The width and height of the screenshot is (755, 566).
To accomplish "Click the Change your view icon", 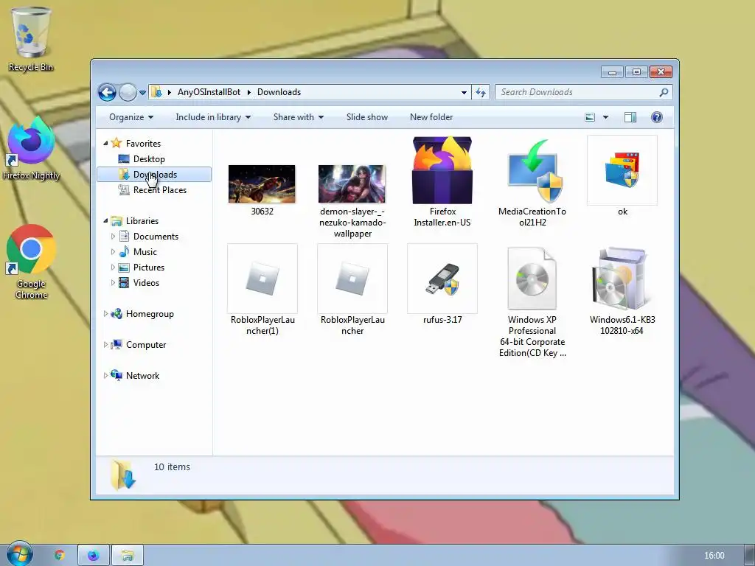I will [x=590, y=117].
